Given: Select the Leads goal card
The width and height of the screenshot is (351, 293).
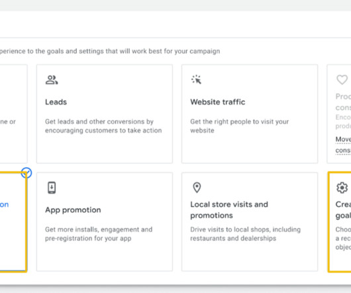Looking at the screenshot, I should (105, 114).
